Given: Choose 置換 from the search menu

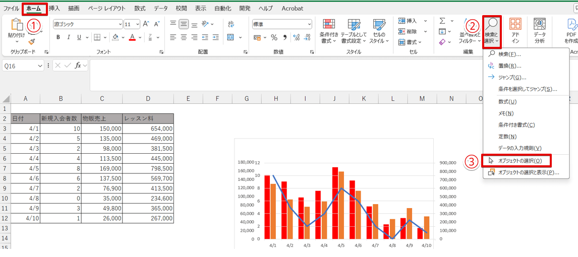Looking at the screenshot, I should point(509,66).
